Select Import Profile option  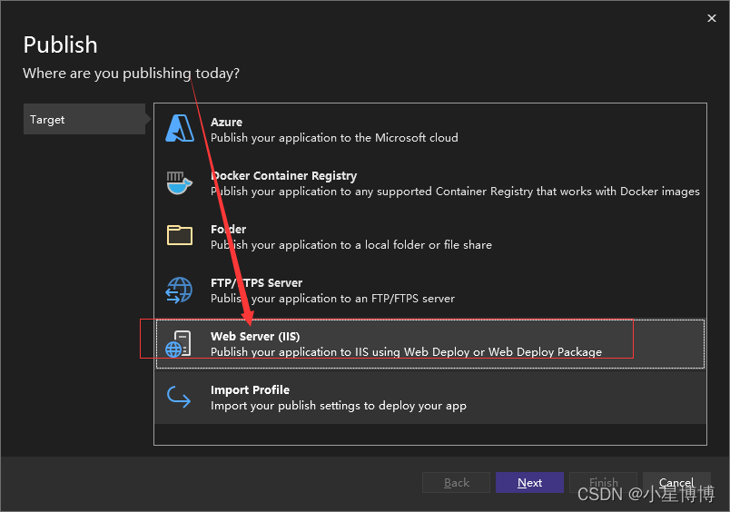pos(430,398)
